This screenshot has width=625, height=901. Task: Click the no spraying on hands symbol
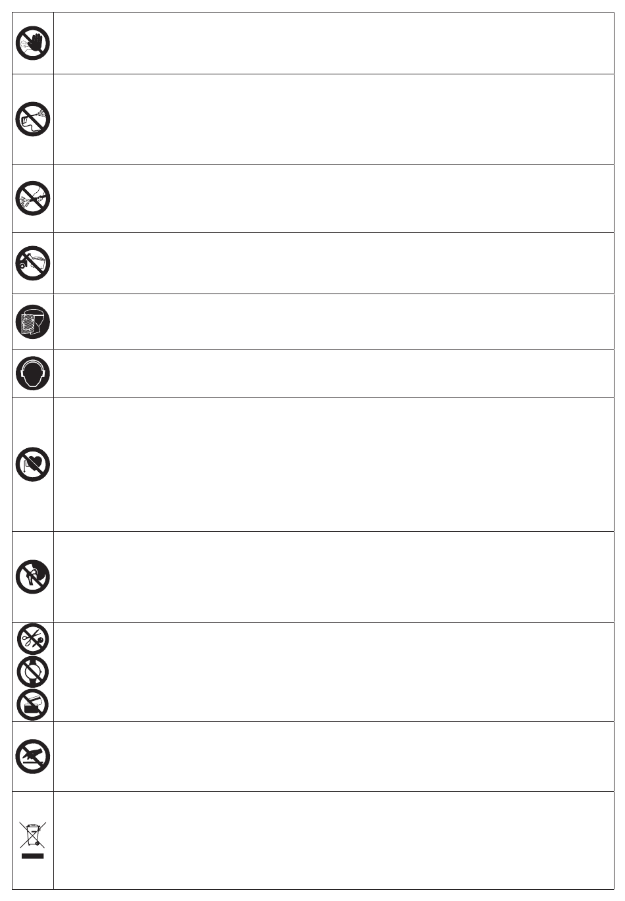point(33,198)
